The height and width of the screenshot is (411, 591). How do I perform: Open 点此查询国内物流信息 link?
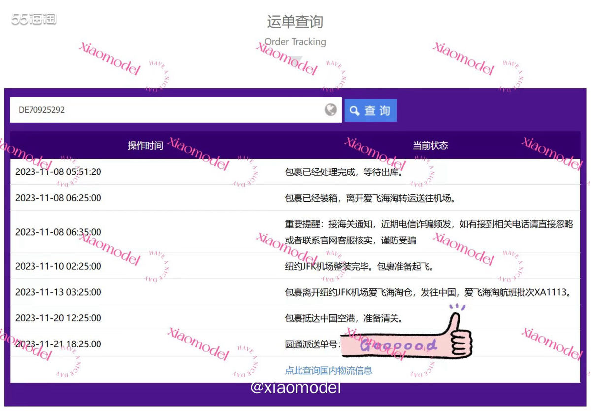(x=328, y=370)
